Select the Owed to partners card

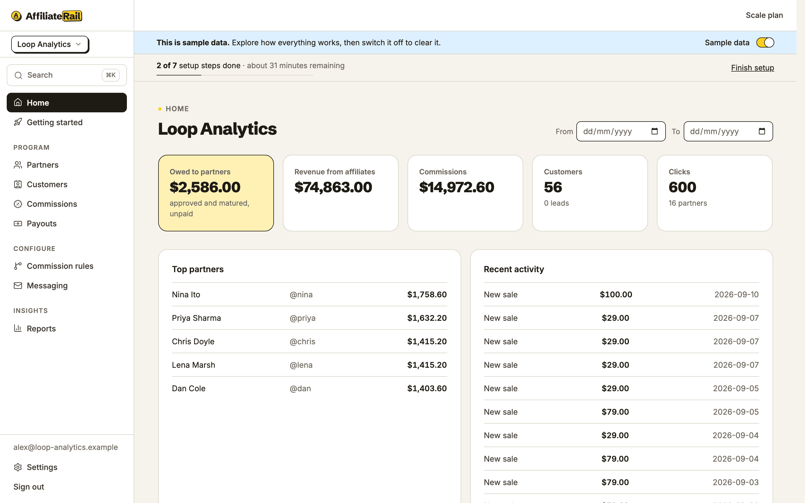click(216, 193)
